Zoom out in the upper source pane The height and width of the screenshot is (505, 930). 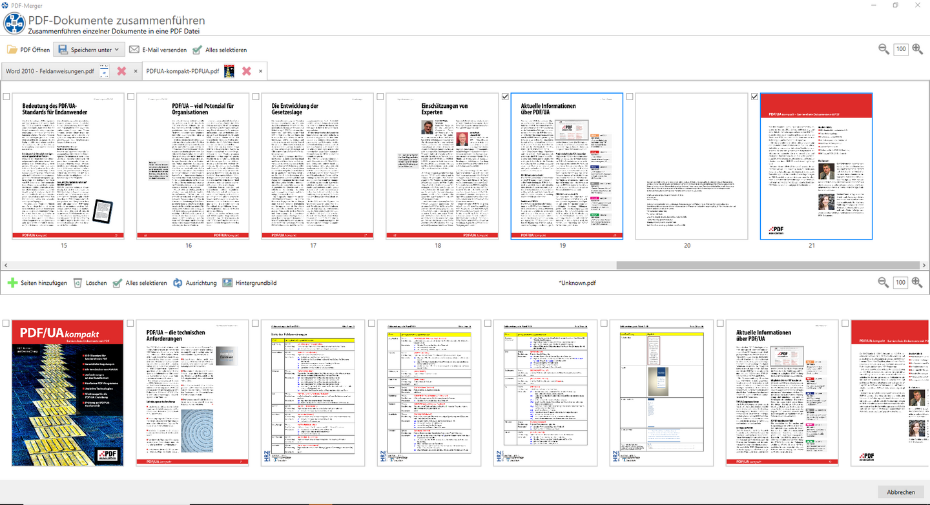pyautogui.click(x=884, y=49)
